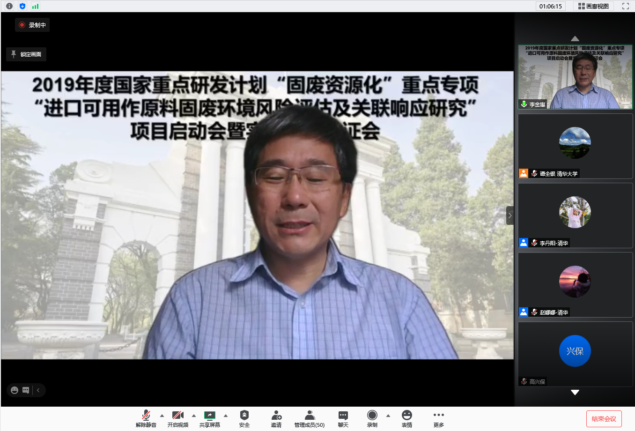Expand share options arrow beside 共享屏幕
635x431 pixels.
[x=226, y=416]
